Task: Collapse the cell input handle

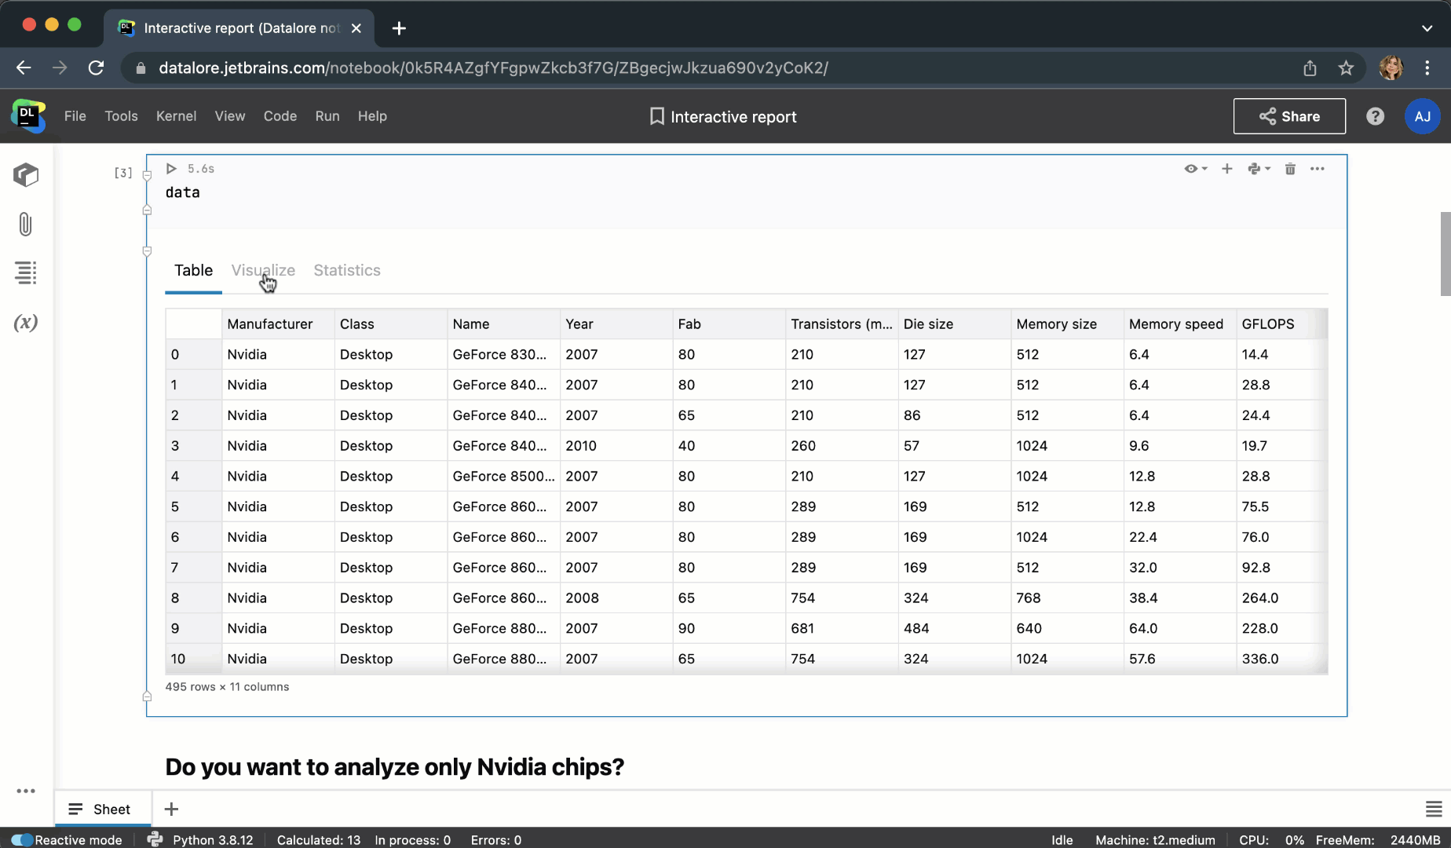Action: 147,176
